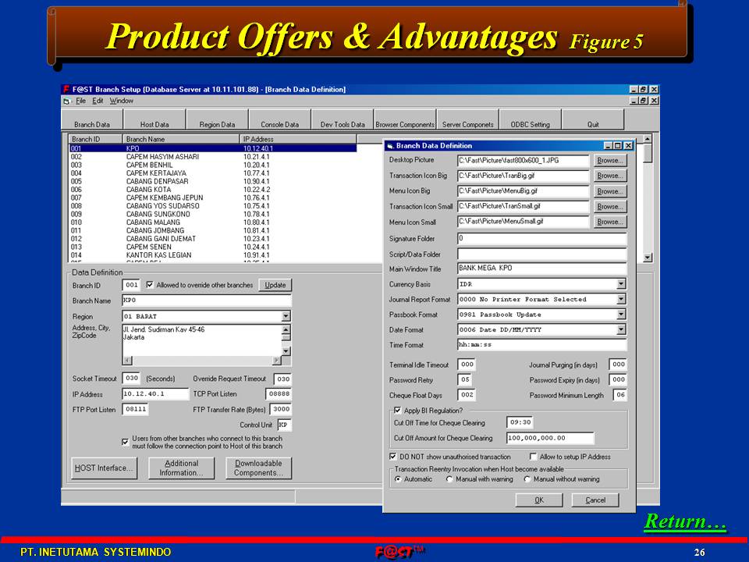Open the Host Data toolbar section
Image resolution: width=749 pixels, height=562 pixels.
point(154,124)
